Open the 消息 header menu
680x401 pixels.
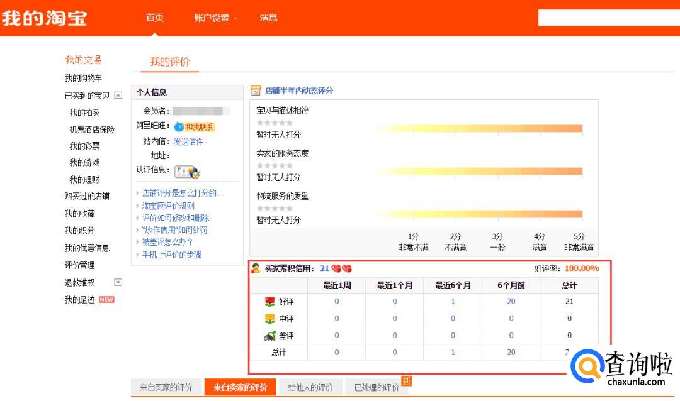point(268,18)
